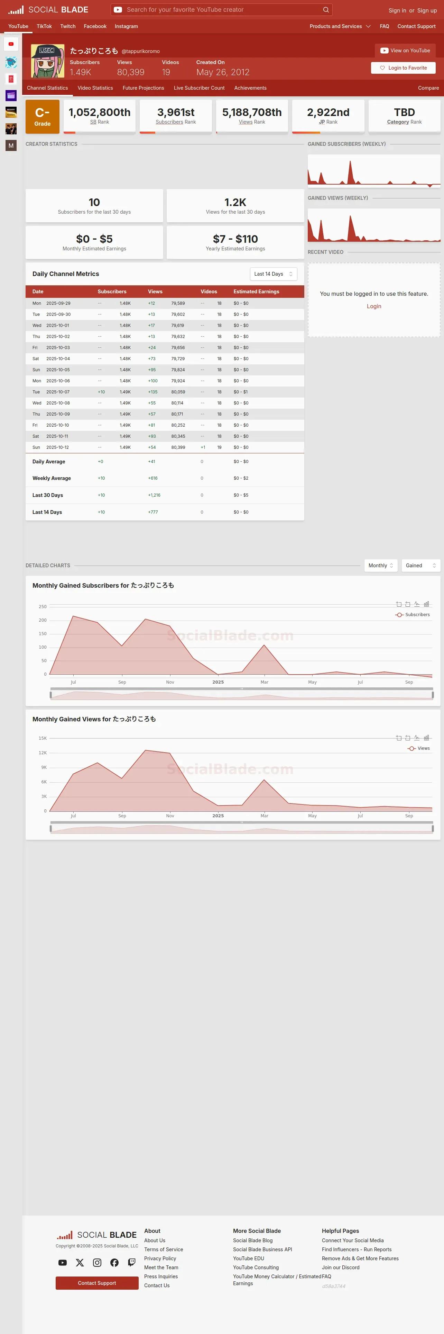Open the brown M avatar in sidebar
The width and height of the screenshot is (444, 1334).
(x=11, y=145)
